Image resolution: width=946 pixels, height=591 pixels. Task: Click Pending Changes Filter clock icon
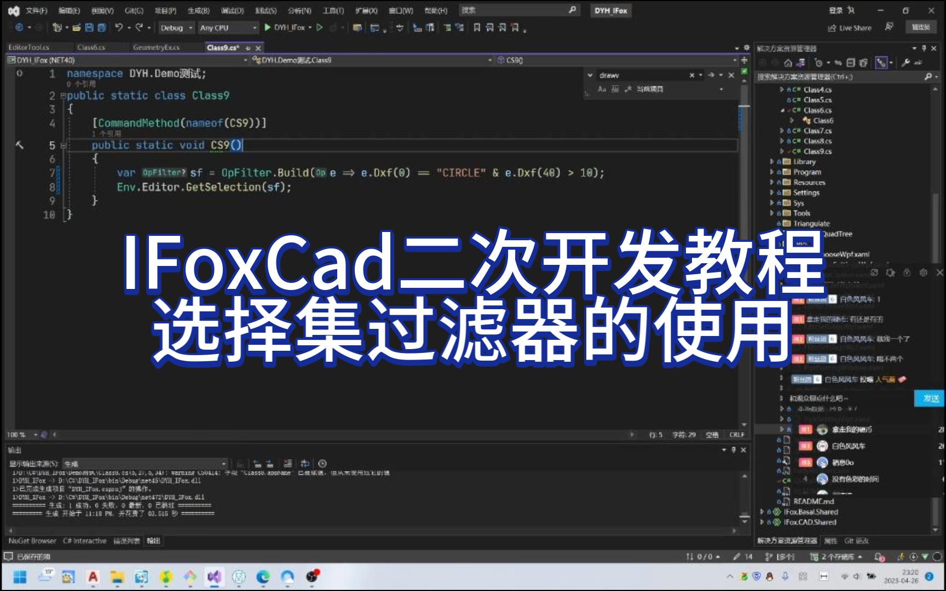coord(820,63)
